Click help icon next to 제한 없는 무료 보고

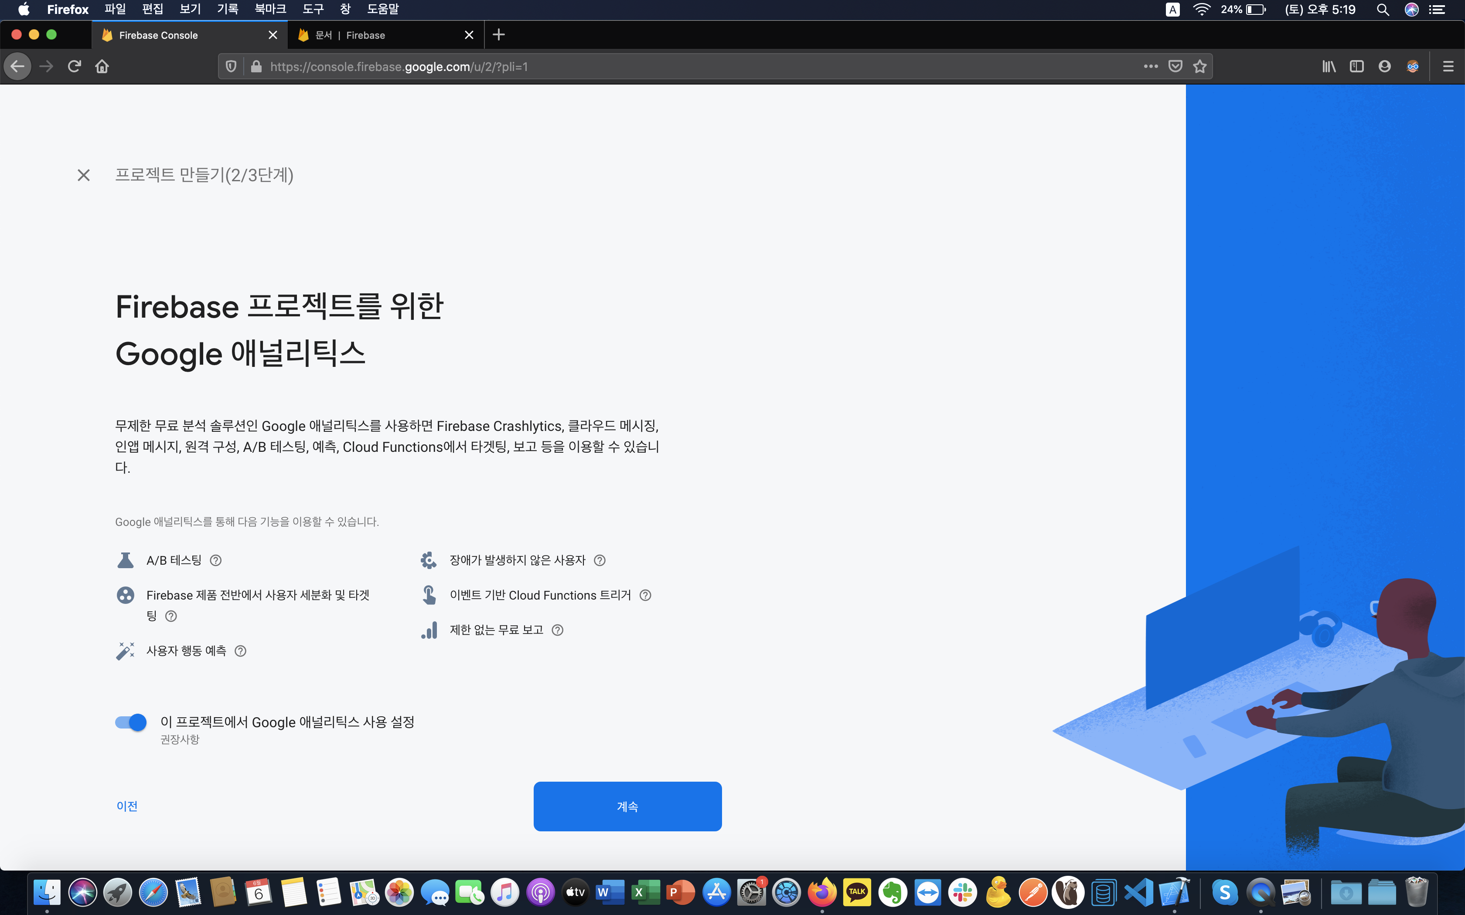[x=558, y=630]
